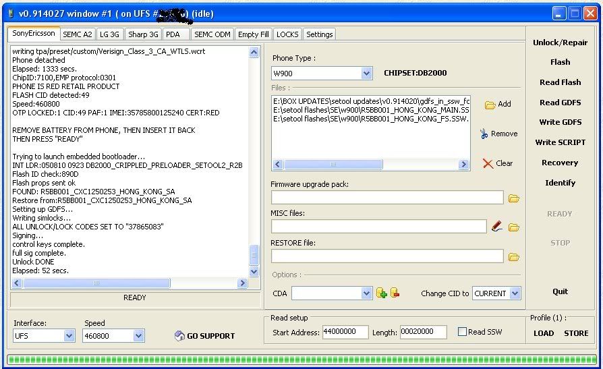Browse for MISC files folder icon
The height and width of the screenshot is (369, 603).
coord(514,227)
